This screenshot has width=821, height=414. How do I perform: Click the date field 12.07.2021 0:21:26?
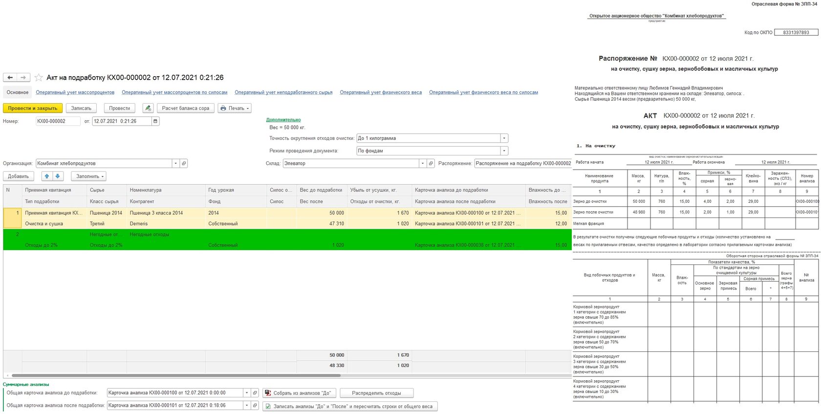coord(122,121)
